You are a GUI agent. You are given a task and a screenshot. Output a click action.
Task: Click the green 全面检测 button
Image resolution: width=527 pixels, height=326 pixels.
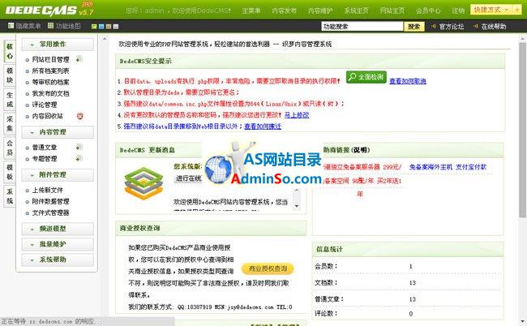point(366,77)
